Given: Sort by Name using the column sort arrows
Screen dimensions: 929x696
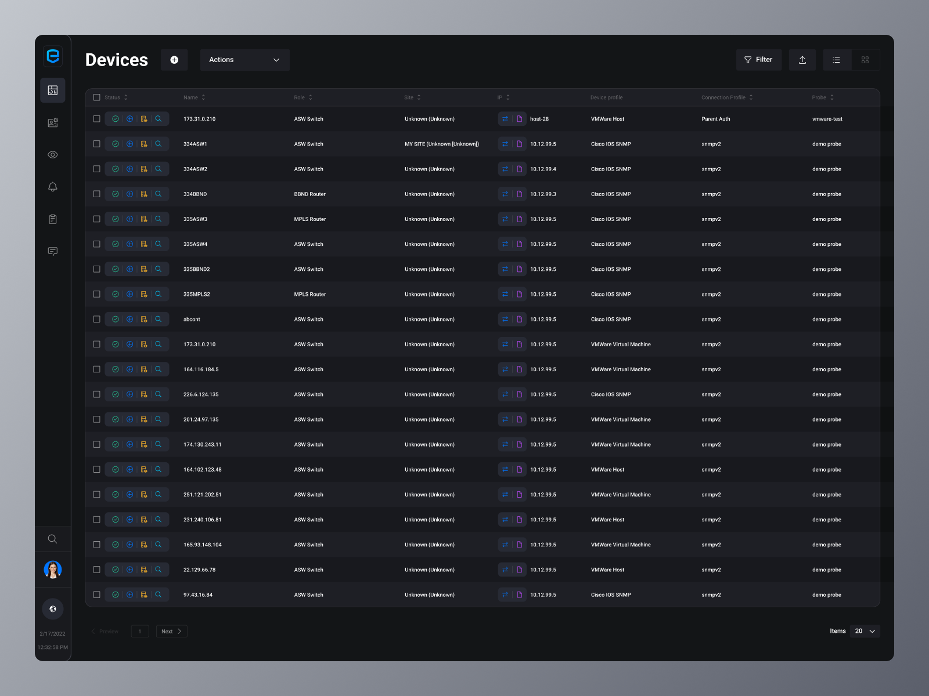Looking at the screenshot, I should pos(203,97).
